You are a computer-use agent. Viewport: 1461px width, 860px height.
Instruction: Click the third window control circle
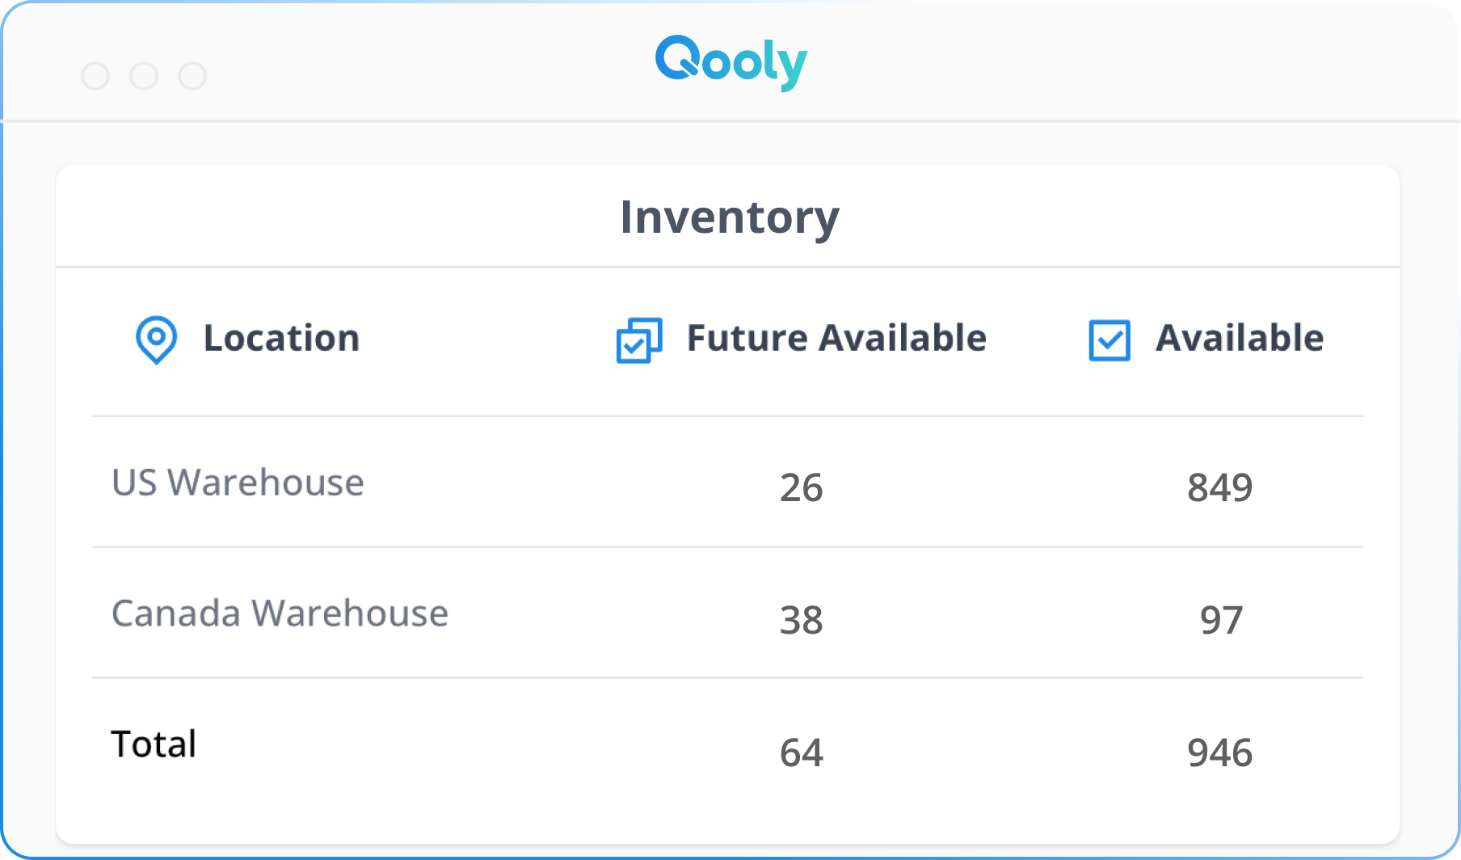tap(192, 76)
